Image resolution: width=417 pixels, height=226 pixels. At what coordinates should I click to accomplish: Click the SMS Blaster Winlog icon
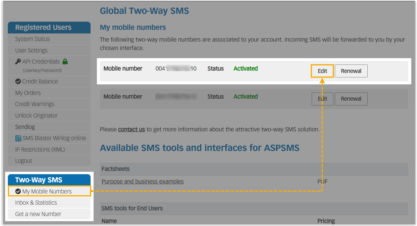coord(18,138)
